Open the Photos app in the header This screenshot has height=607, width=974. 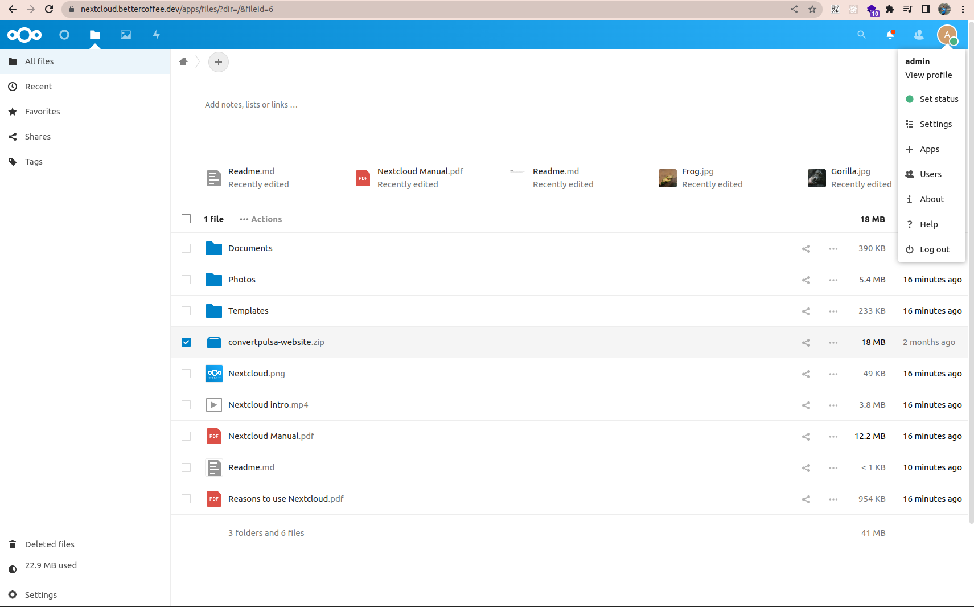125,35
